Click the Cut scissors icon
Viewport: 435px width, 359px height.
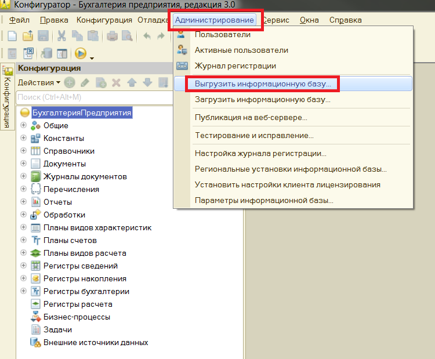point(61,36)
